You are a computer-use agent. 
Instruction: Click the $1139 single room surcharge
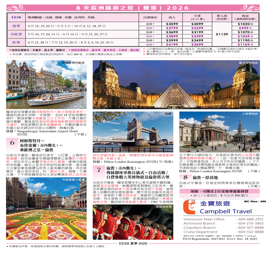(222, 34)
